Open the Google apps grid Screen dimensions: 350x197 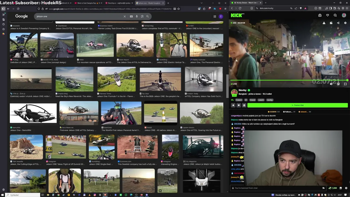pos(215,16)
